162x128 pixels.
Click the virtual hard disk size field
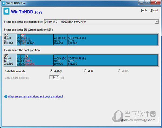pos(53,77)
